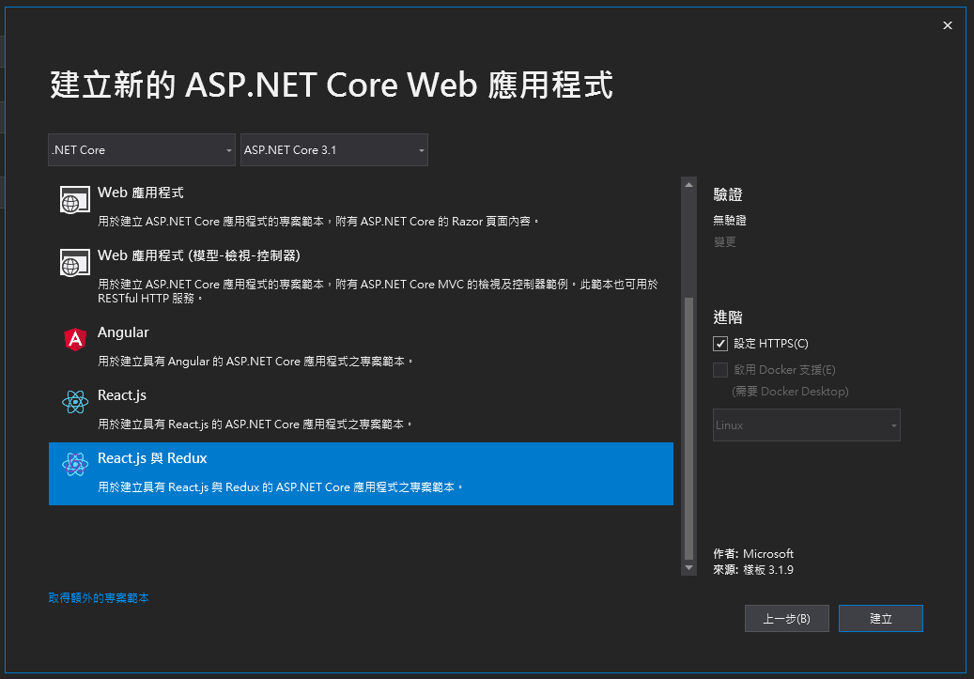This screenshot has width=974, height=679.
Task: Click the 無驗證 authentication status text
Action: click(729, 220)
